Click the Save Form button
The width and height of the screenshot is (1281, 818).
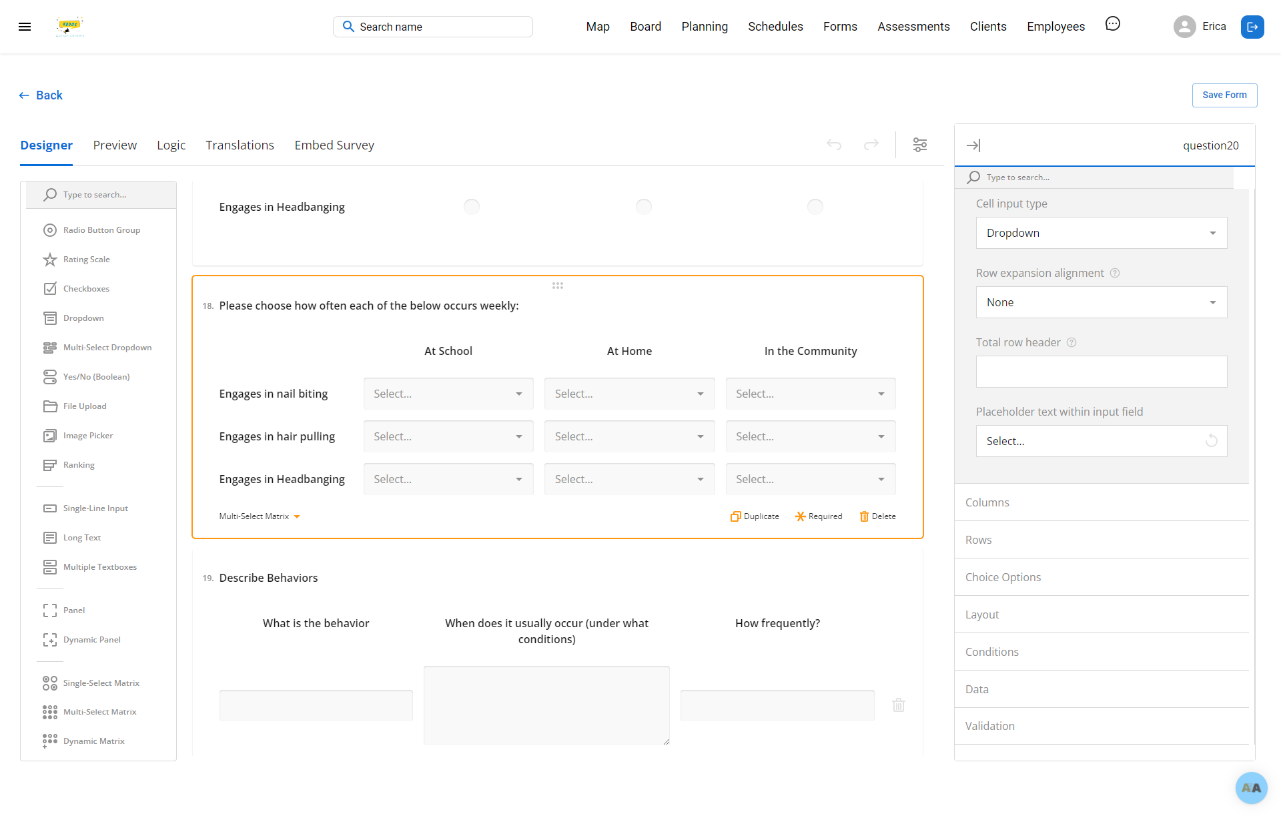tap(1224, 95)
